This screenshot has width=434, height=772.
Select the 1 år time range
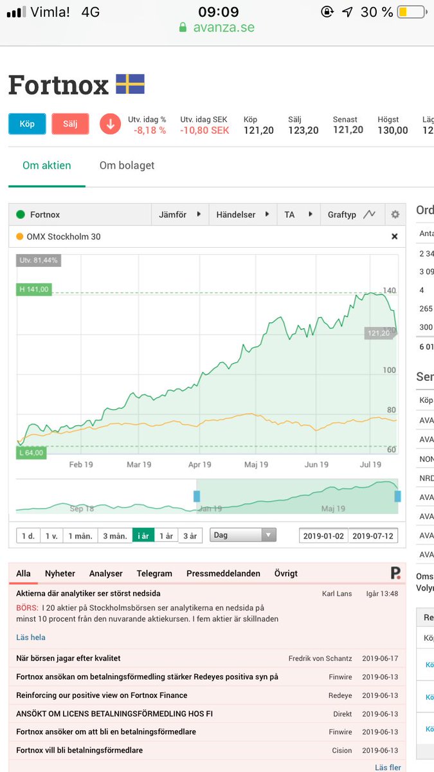pos(166,535)
